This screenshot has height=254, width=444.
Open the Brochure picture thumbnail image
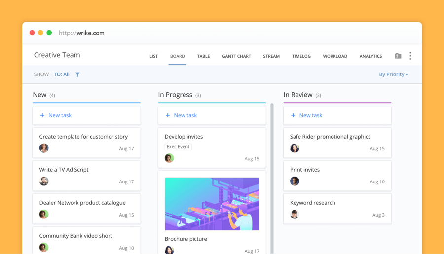pos(212,204)
